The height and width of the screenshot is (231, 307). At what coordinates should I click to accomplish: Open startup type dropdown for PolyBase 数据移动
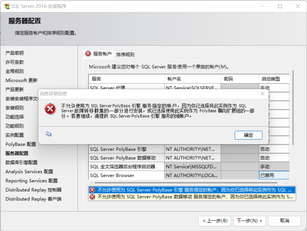[x=274, y=158]
